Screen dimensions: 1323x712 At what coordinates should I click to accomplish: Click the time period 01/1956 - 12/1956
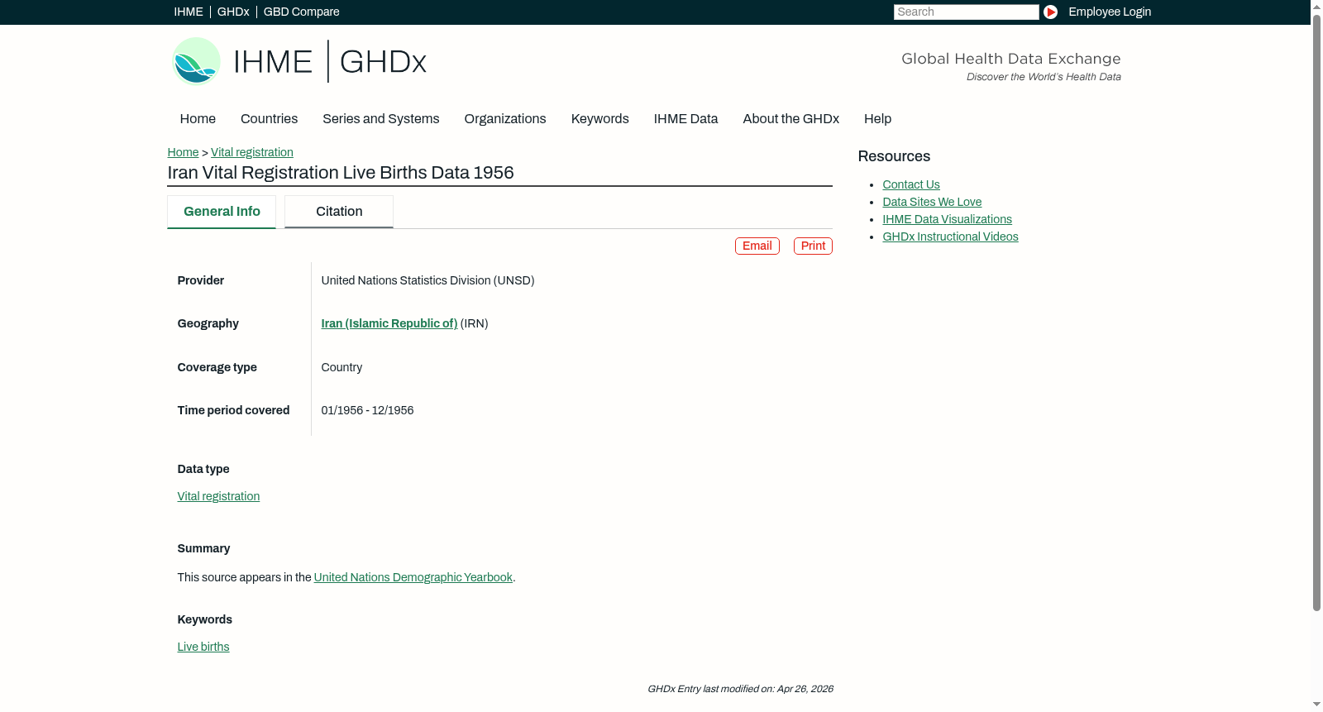pos(367,410)
